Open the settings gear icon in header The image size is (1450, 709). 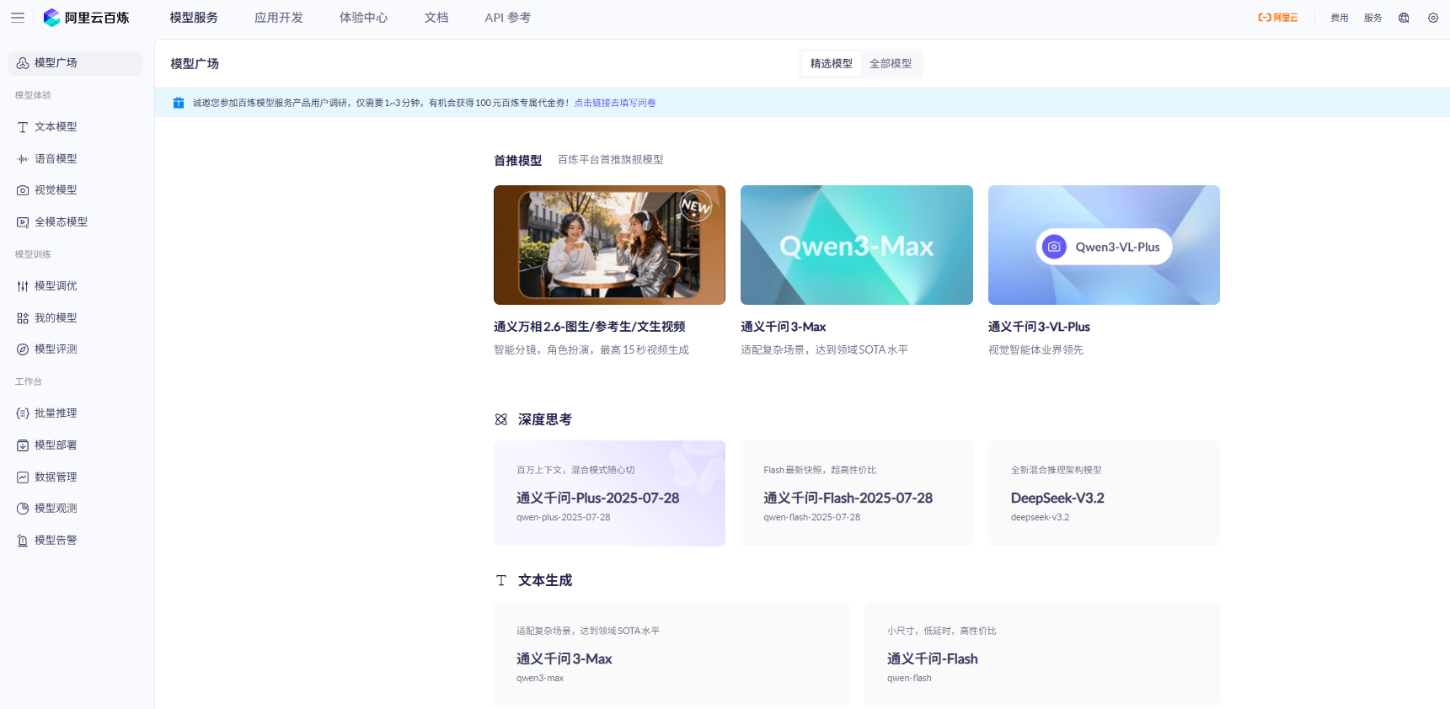1433,18
